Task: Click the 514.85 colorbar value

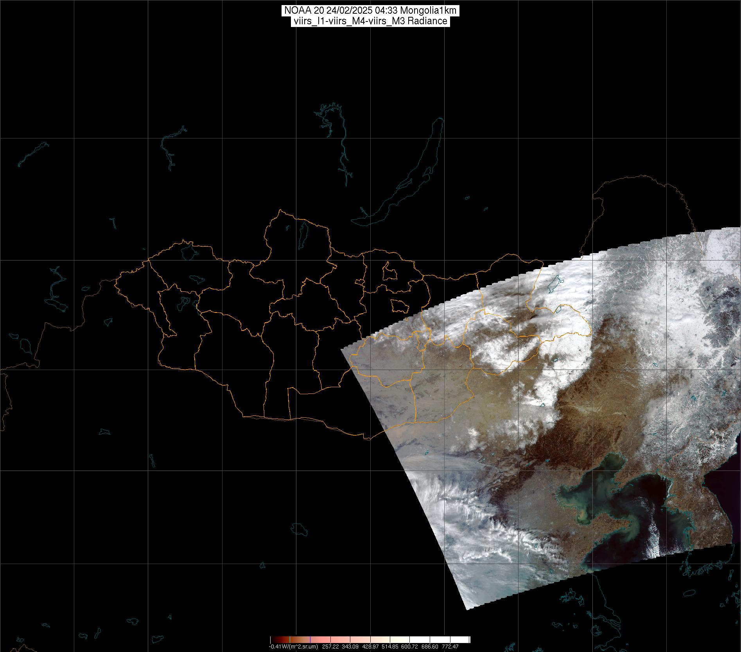Action: click(390, 647)
